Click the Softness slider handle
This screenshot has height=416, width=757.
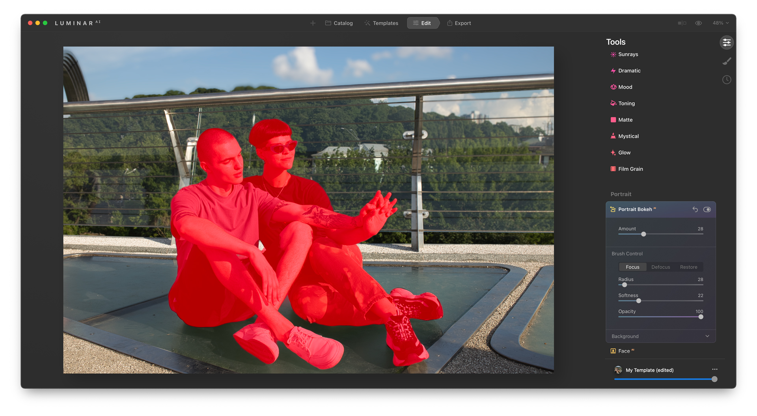tap(639, 301)
